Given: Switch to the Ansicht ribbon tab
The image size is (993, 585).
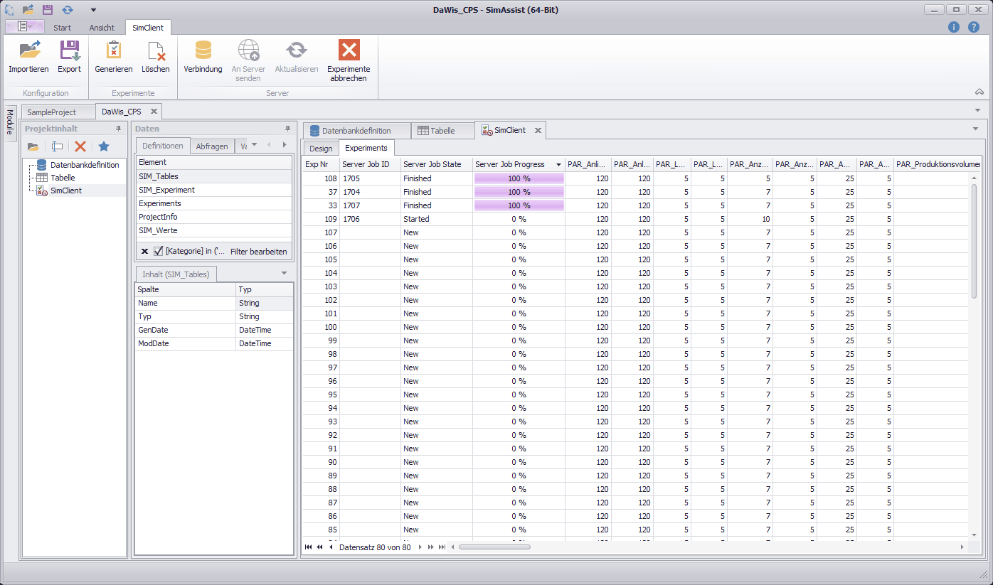Looking at the screenshot, I should point(102,28).
